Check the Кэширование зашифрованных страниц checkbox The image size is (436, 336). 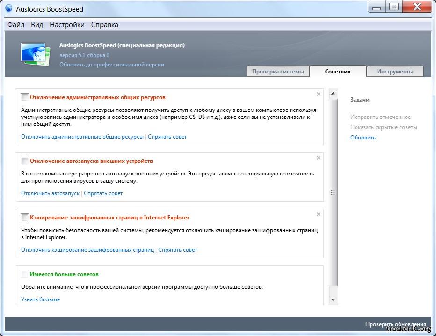(25, 218)
